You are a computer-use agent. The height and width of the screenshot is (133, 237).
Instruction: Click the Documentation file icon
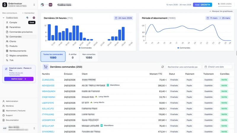point(4,120)
